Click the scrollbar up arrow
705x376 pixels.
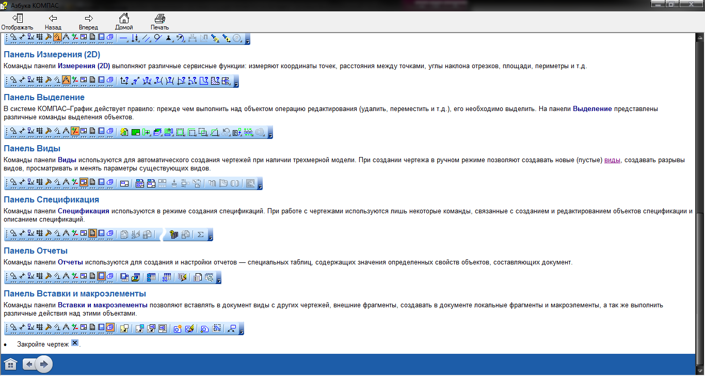(x=700, y=38)
